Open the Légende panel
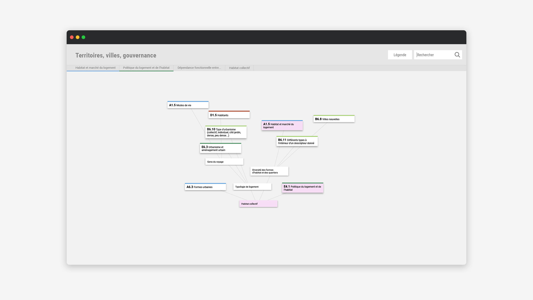The height and width of the screenshot is (300, 533). [x=399, y=55]
